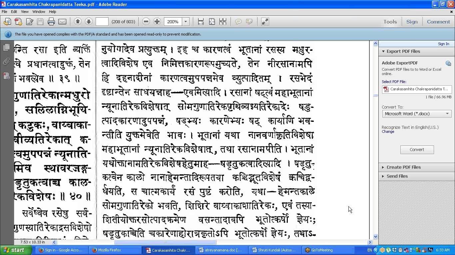Click the Convert file to PDF online icon

7,22
